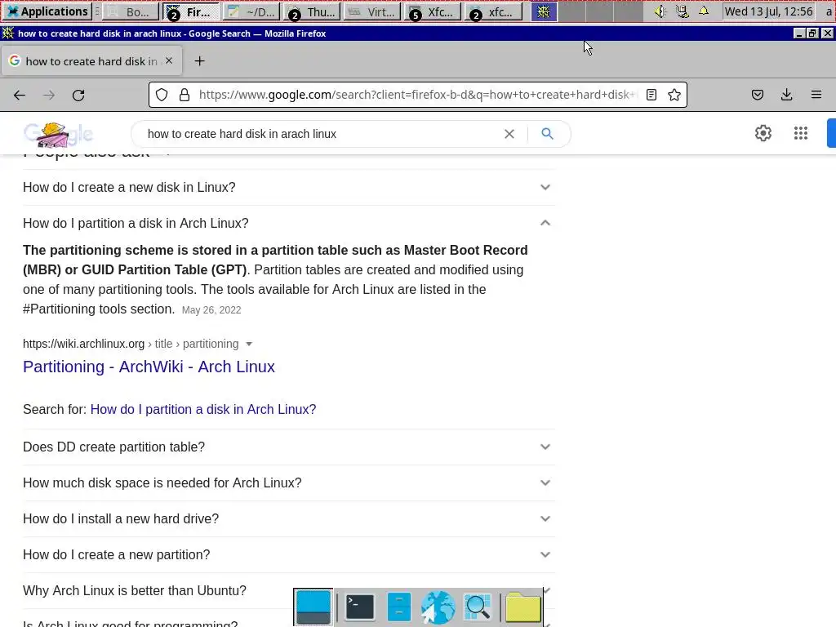The image size is (836, 627).
Task: Go back to the previous page
Action: click(x=20, y=95)
